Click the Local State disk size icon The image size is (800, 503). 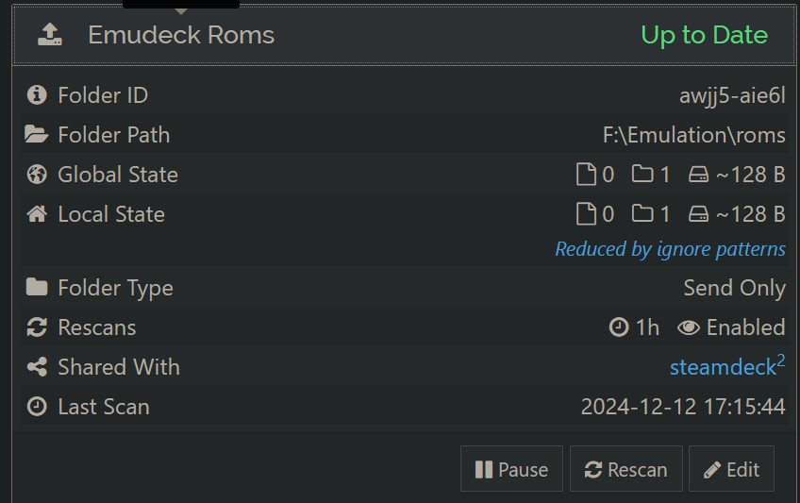698,214
